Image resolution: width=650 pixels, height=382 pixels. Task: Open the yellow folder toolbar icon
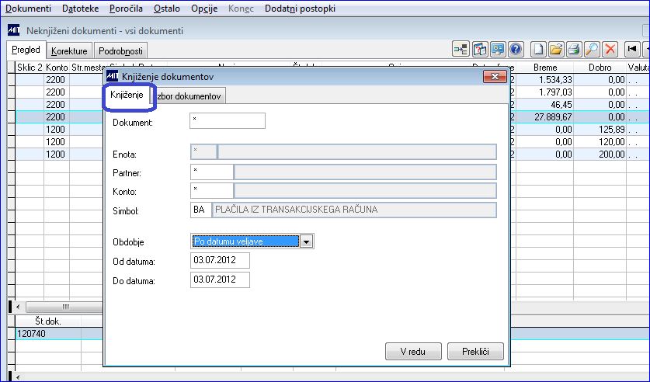click(556, 50)
